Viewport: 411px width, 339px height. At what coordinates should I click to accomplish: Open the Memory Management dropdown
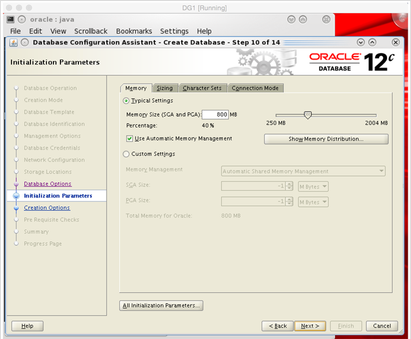303,171
